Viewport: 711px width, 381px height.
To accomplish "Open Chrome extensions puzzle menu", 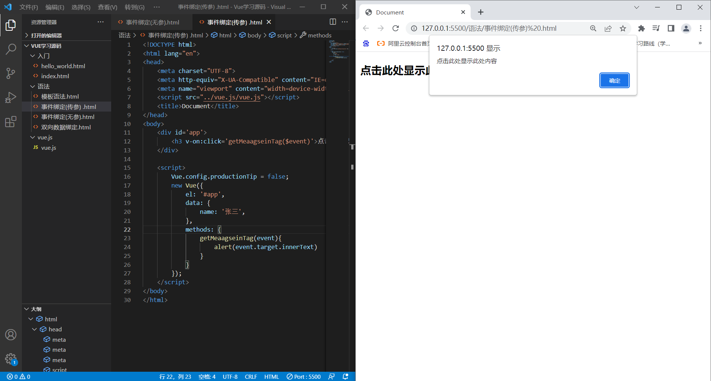I will coord(641,28).
